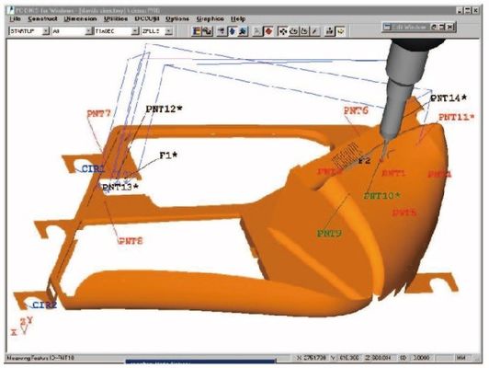The image size is (489, 368).
Task: Maximize the Edit Window mini bar
Action: click(x=441, y=27)
